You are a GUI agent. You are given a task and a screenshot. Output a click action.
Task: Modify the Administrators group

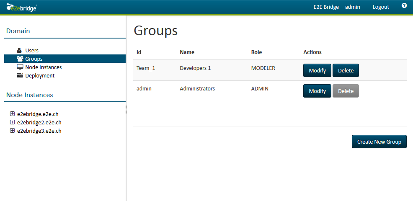pyautogui.click(x=317, y=91)
